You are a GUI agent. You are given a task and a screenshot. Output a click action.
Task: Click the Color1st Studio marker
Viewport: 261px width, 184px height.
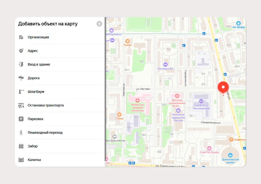(209, 148)
